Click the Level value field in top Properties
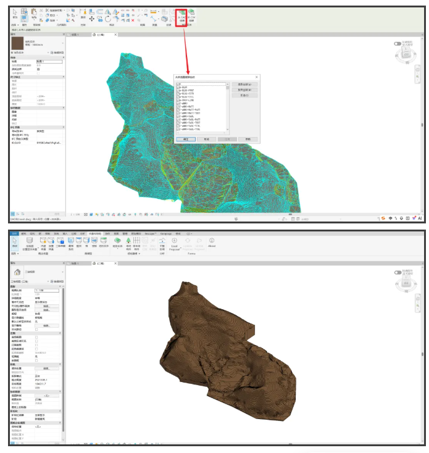 tap(49, 62)
